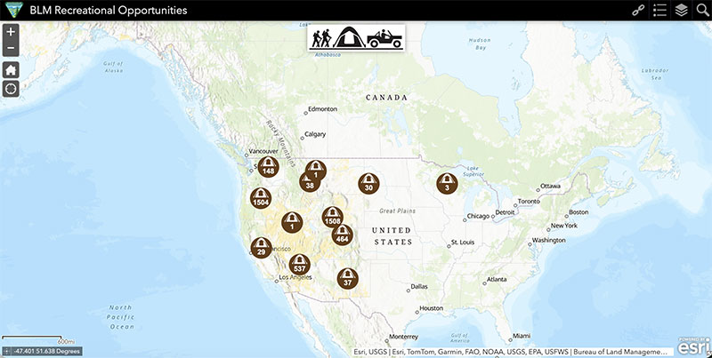
Task: Open the share link tool
Action: [x=638, y=11]
